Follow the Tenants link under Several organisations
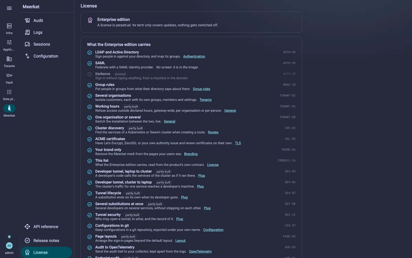This screenshot has height=258, width=412. [205, 100]
